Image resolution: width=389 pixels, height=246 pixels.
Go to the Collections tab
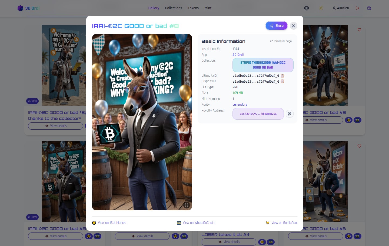pos(174,8)
